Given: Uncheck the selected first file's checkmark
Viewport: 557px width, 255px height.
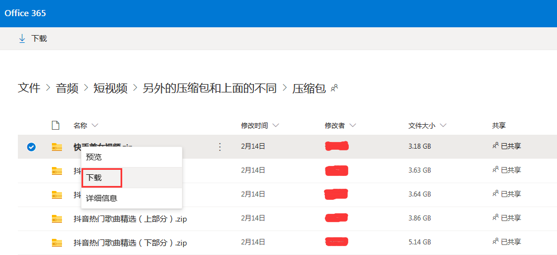Looking at the screenshot, I should (x=31, y=147).
